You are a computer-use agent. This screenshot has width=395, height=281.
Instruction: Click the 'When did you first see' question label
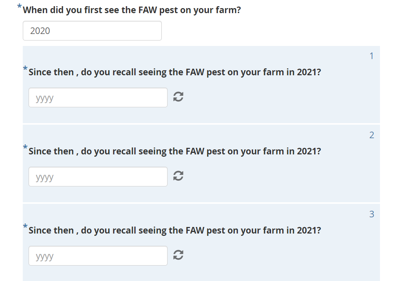pyautogui.click(x=132, y=10)
